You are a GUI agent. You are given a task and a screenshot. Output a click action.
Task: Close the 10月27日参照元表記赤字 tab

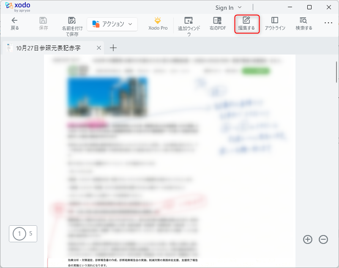(98, 48)
